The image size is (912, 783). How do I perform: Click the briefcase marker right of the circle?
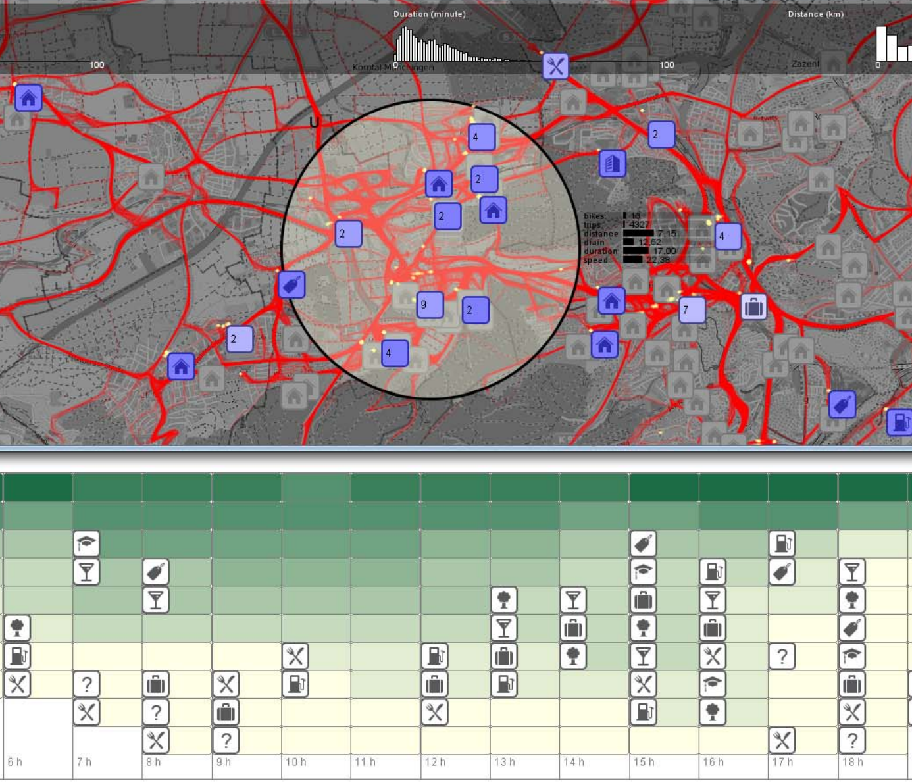pyautogui.click(x=754, y=305)
